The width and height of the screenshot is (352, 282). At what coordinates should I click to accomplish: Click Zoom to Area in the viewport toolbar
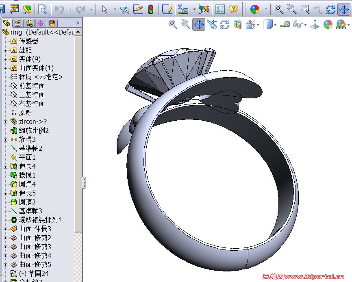(185, 24)
